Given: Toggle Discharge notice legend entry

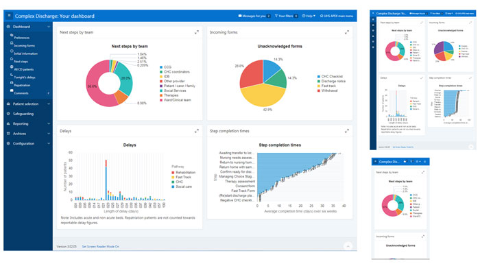Looking at the screenshot, I should click(331, 81).
